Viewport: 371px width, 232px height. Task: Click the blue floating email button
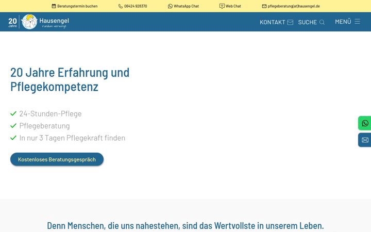[x=365, y=140]
